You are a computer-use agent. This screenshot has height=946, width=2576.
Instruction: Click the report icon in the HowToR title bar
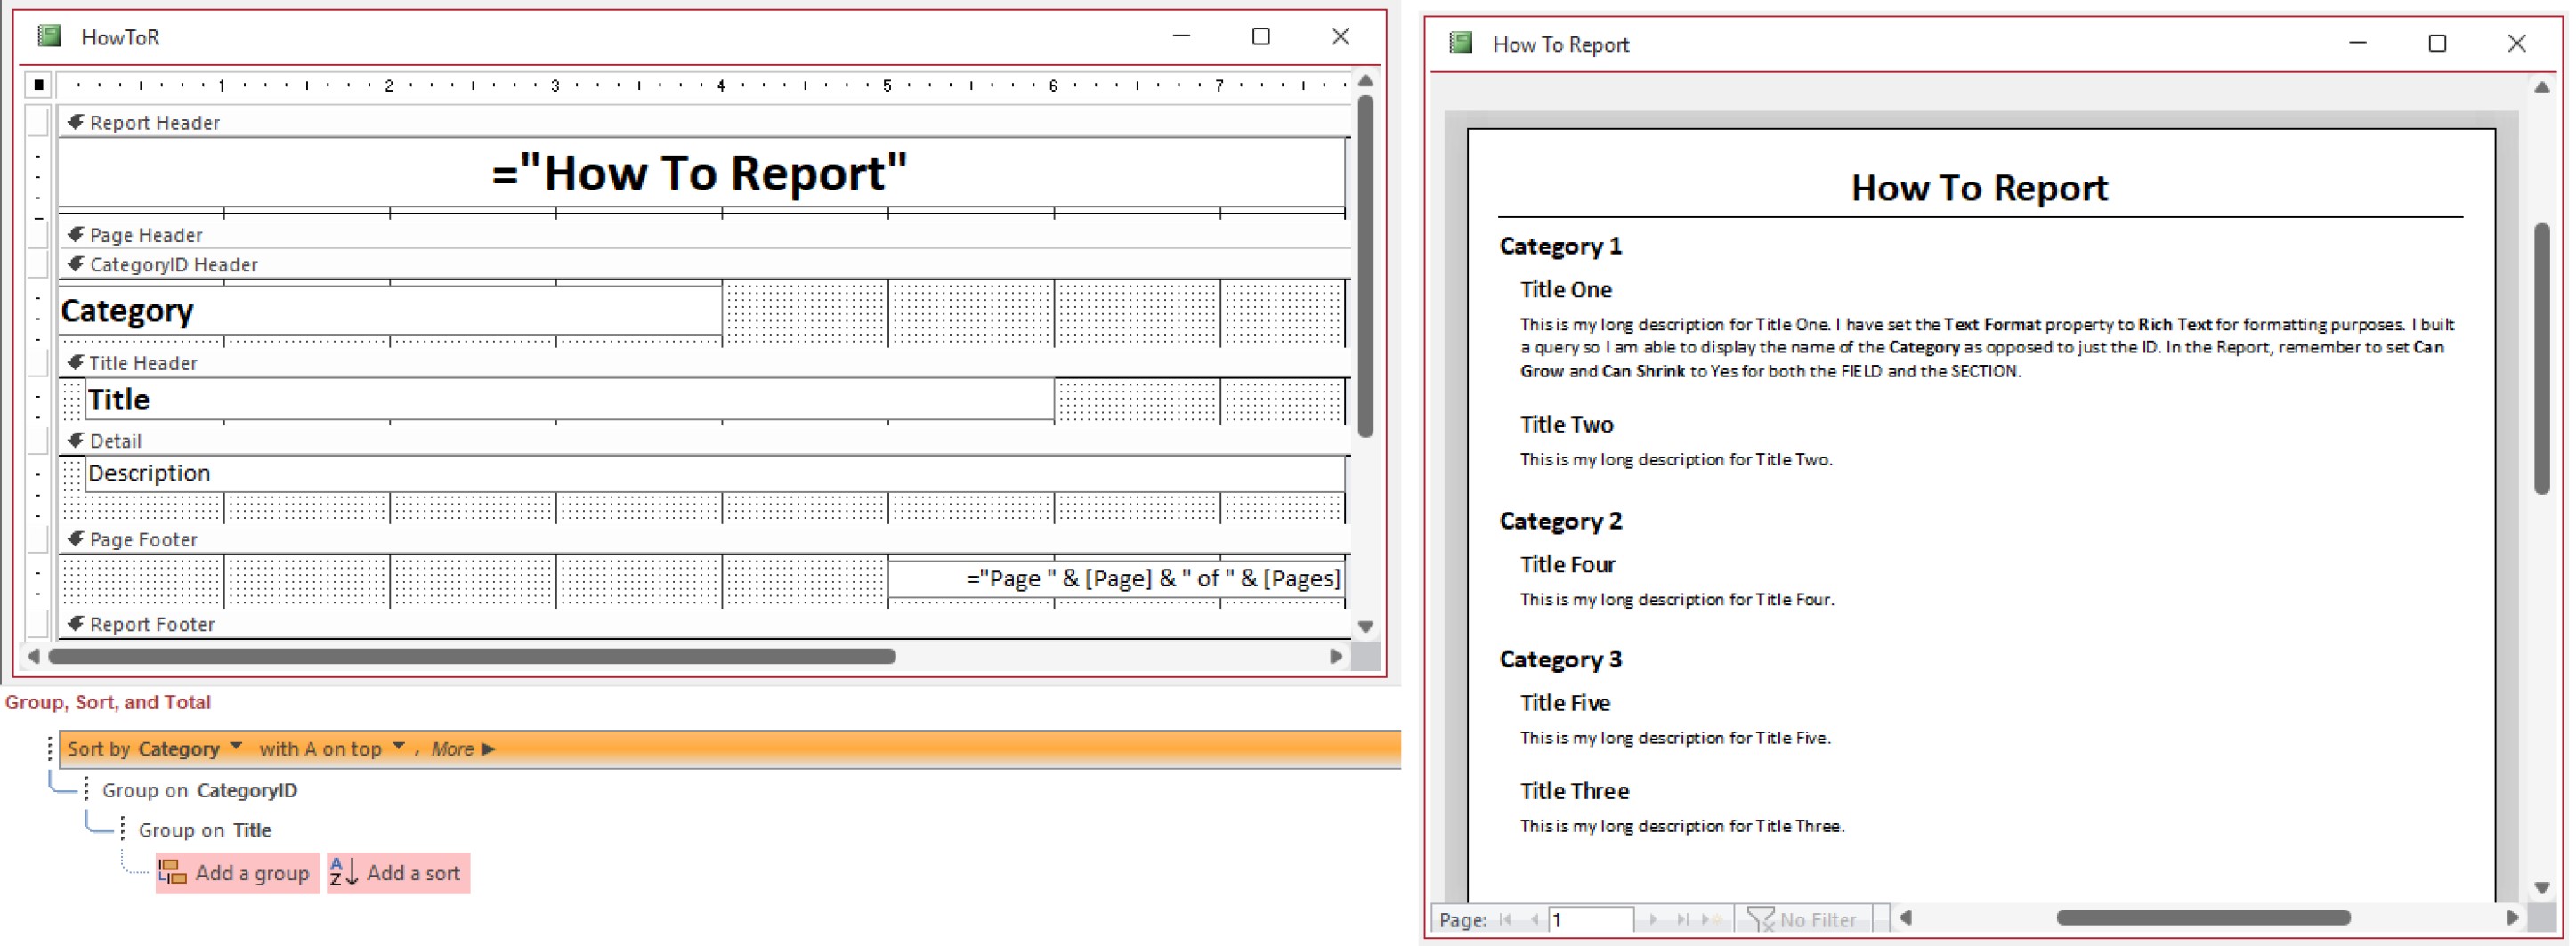pos(47,36)
